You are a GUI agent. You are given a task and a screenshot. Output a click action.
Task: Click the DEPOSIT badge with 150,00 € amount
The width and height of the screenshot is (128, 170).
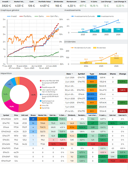[92, 86]
